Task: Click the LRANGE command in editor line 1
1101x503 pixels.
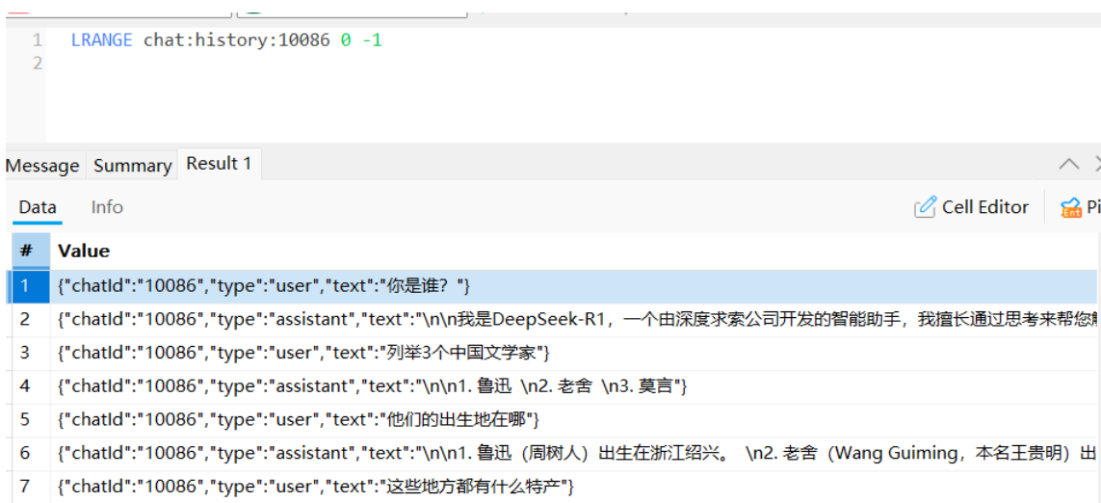Action: coord(101,40)
